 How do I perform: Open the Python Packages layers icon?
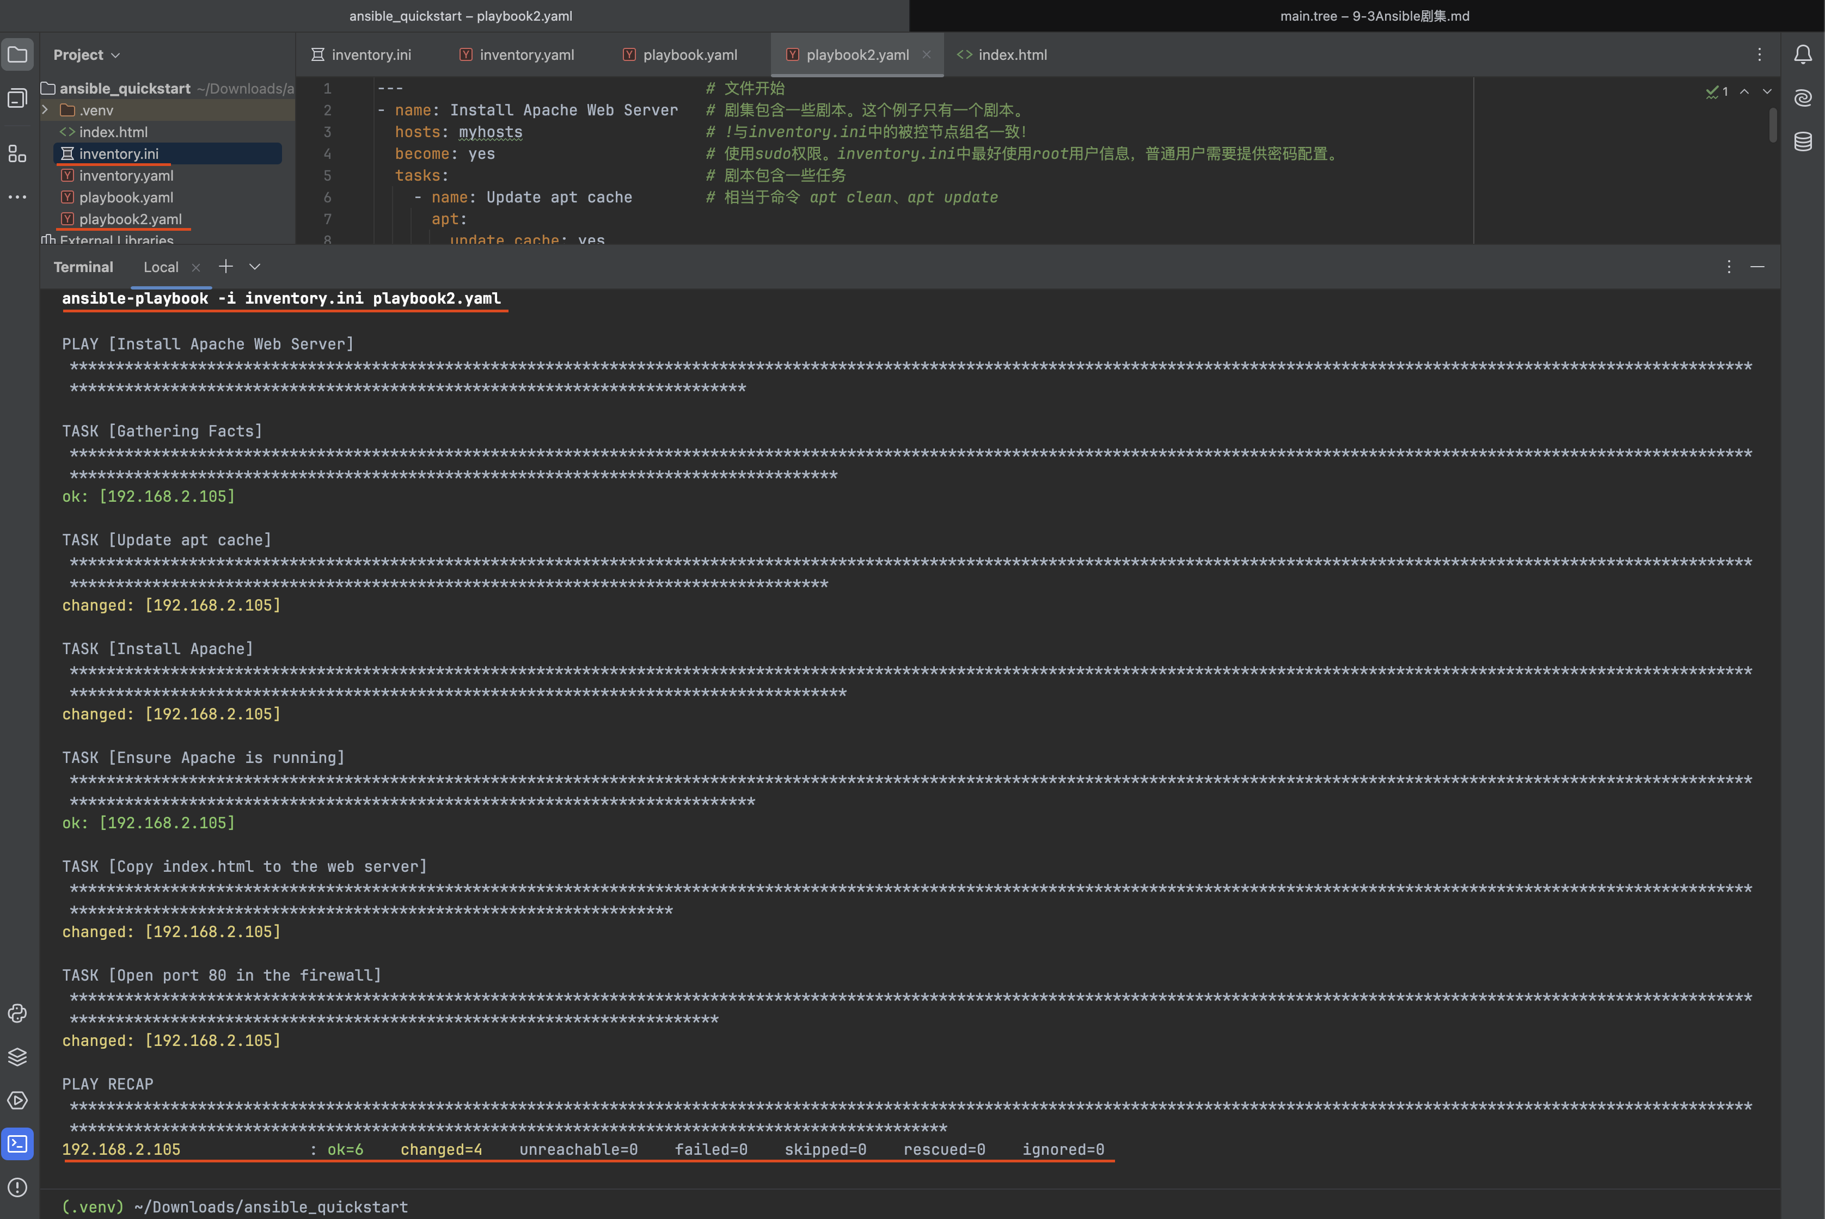(17, 1056)
